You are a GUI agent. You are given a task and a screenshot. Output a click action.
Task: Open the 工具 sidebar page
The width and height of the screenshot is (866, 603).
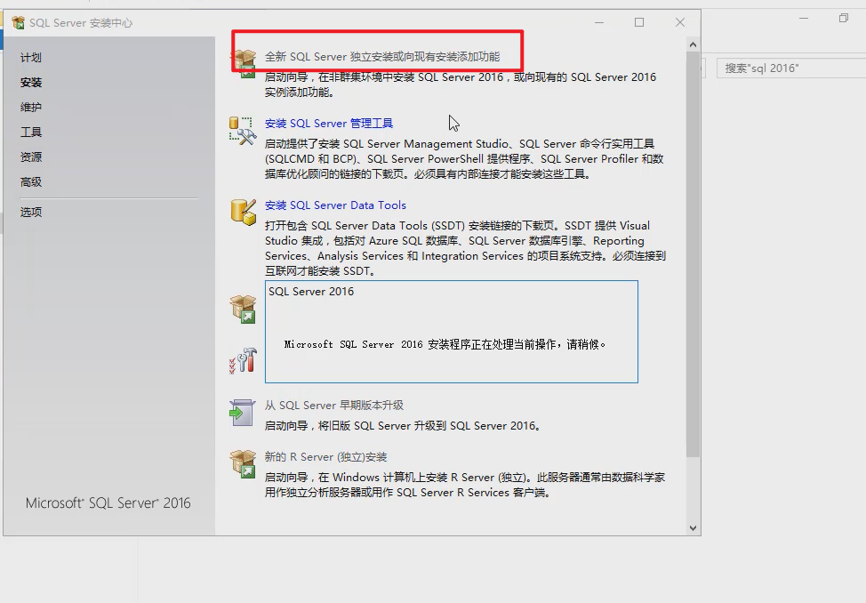pos(31,133)
